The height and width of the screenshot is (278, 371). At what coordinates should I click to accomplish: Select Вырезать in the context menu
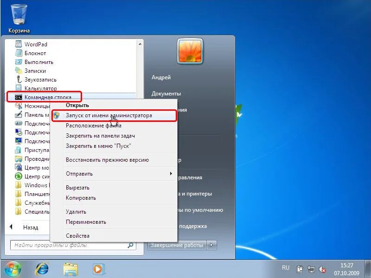pos(114,188)
